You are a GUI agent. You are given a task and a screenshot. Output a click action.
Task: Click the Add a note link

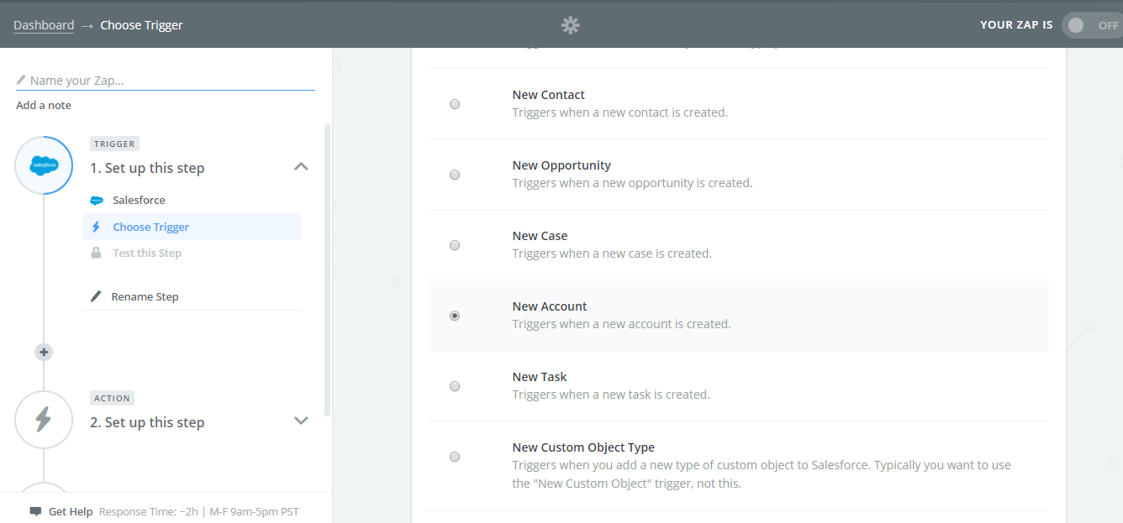coord(44,105)
